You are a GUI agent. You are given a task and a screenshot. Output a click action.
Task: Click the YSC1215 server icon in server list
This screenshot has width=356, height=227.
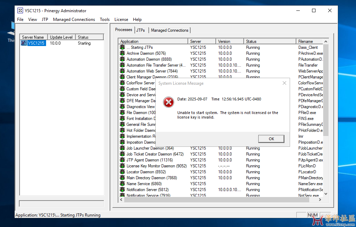[24, 43]
